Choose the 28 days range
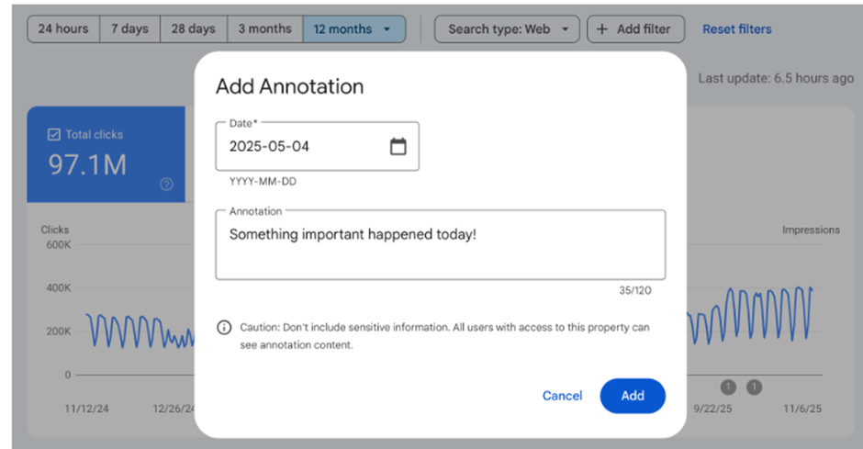The height and width of the screenshot is (449, 863). (194, 29)
